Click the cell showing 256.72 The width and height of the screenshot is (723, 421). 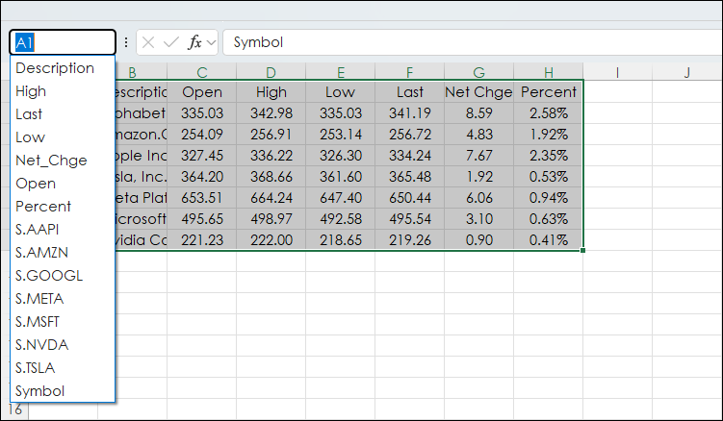coord(410,135)
